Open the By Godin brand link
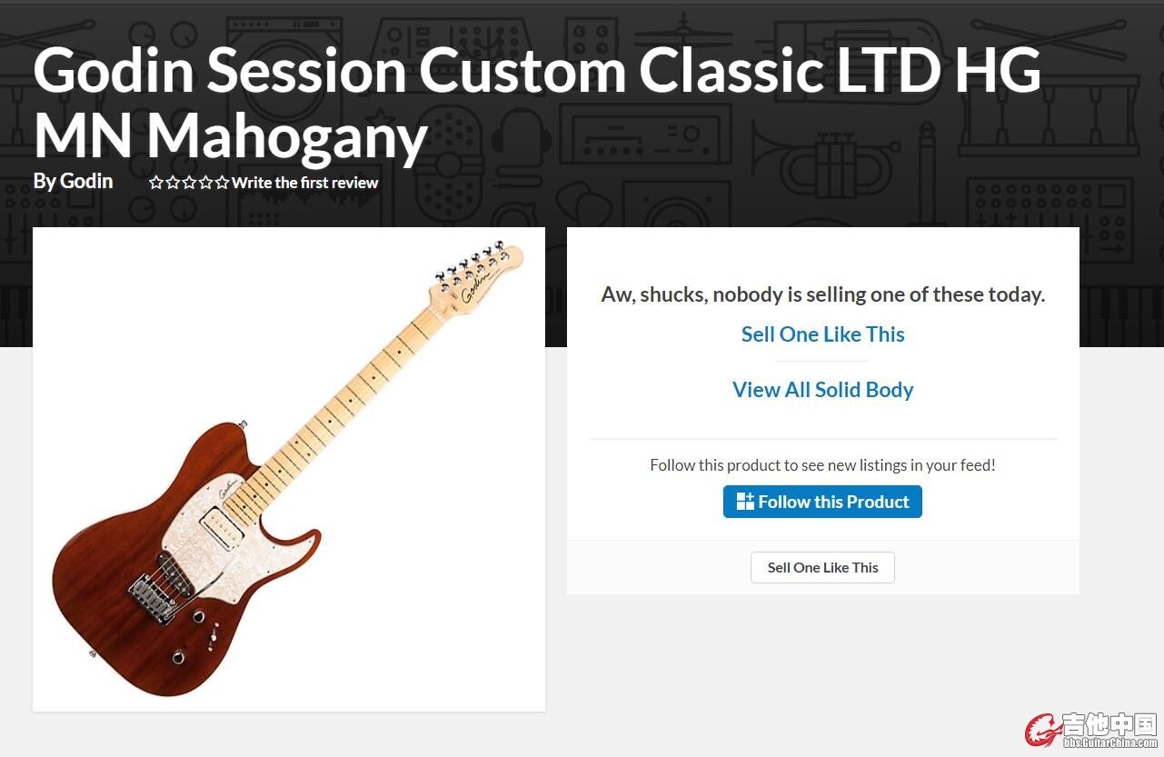This screenshot has height=757, width=1164. (73, 181)
